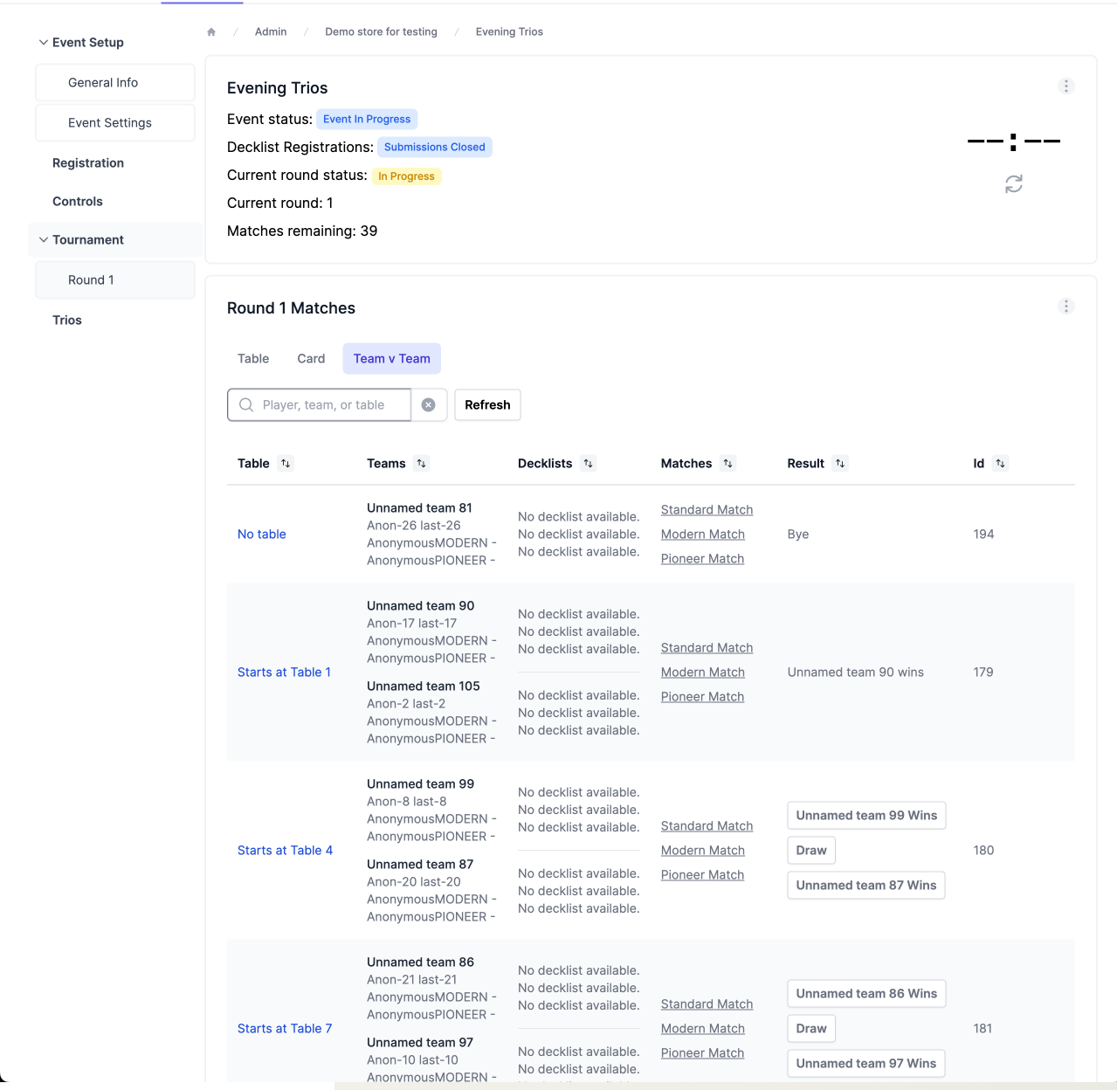This screenshot has width=1117, height=1090.
Task: Switch to the Card view tab
Action: point(311,359)
